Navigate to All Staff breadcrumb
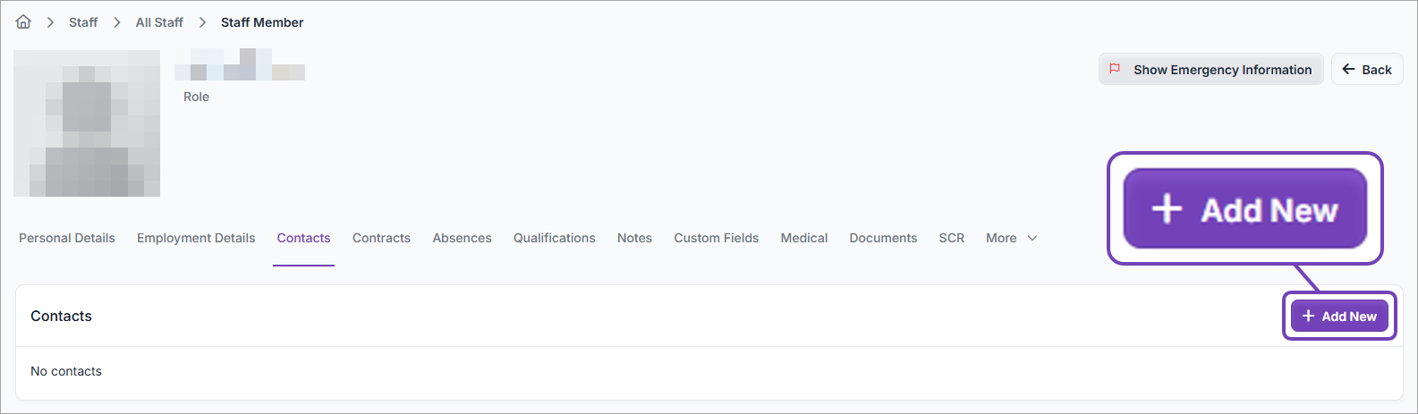 pos(159,22)
